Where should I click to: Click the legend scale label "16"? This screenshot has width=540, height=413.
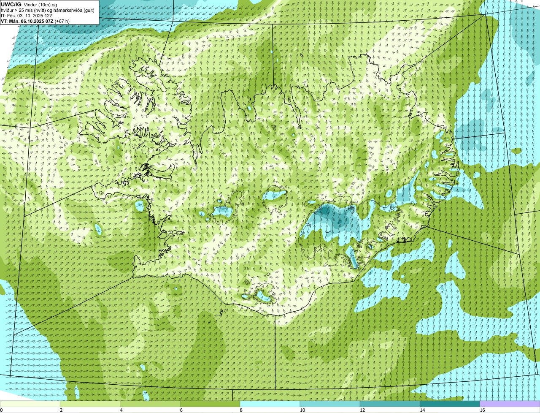482,410
